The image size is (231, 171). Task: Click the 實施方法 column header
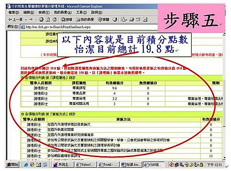(x=123, y=119)
